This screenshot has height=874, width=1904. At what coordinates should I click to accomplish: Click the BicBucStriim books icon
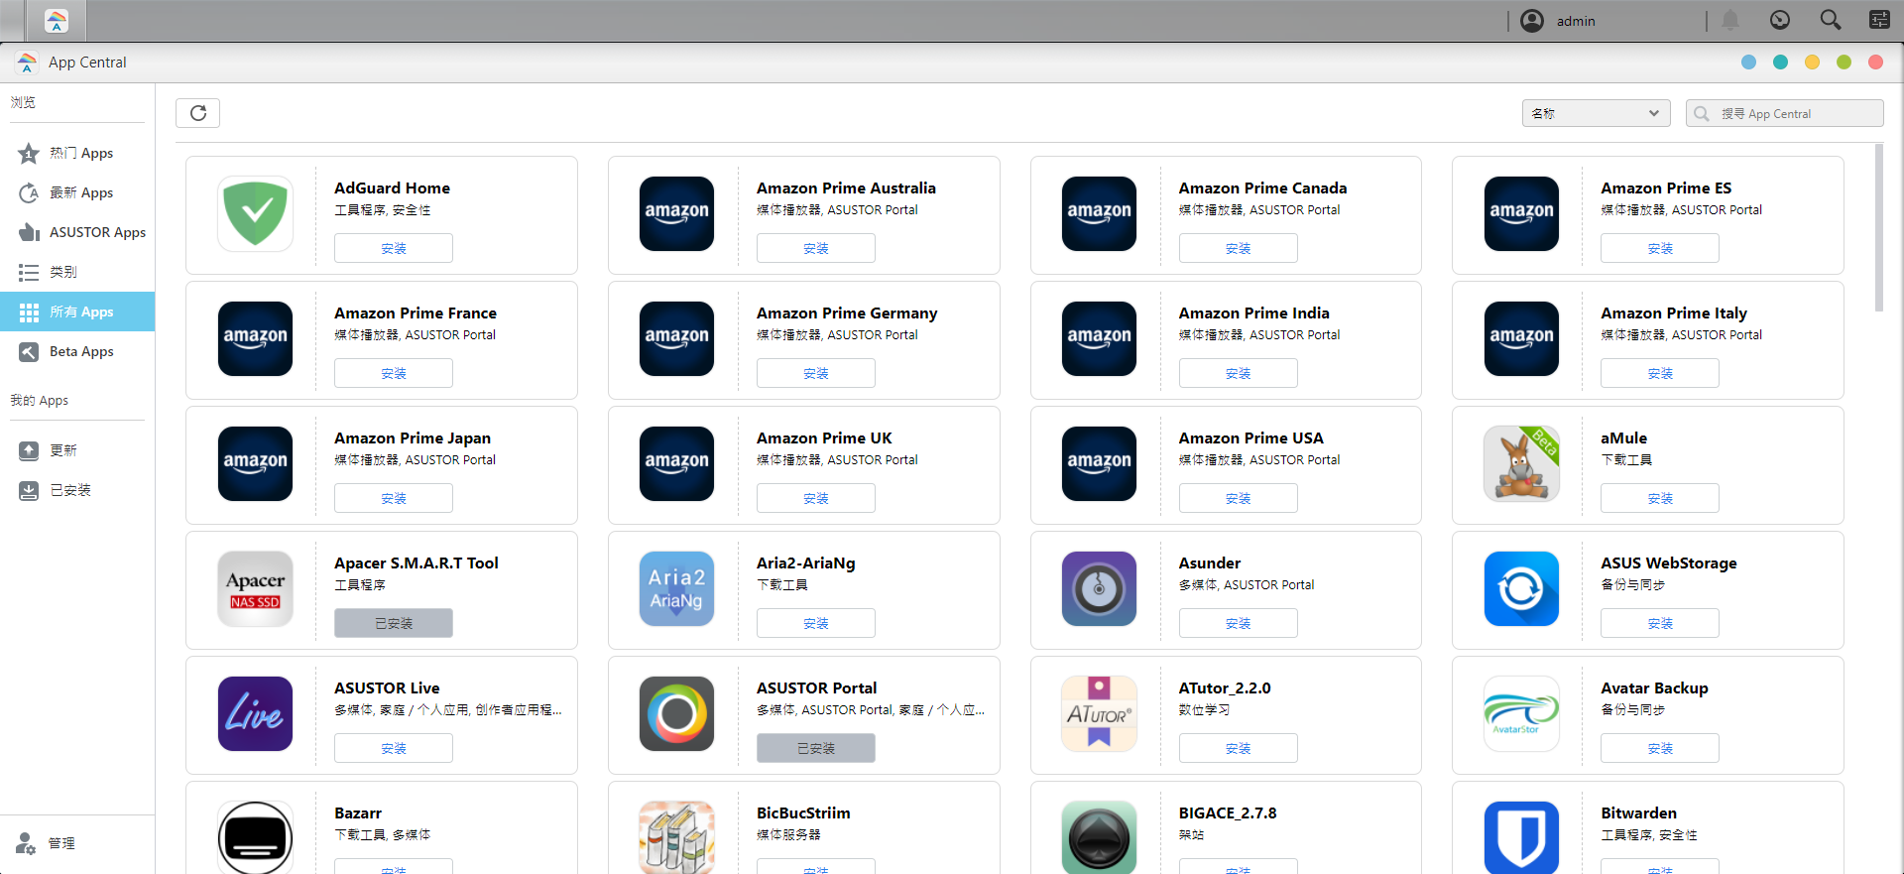click(x=677, y=837)
